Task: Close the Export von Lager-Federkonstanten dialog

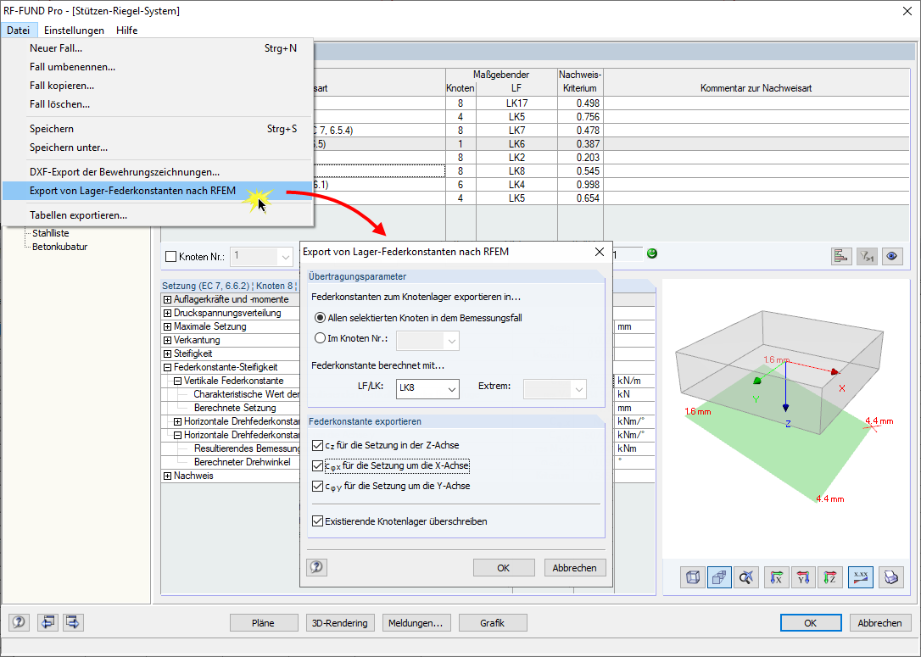Action: [x=599, y=252]
